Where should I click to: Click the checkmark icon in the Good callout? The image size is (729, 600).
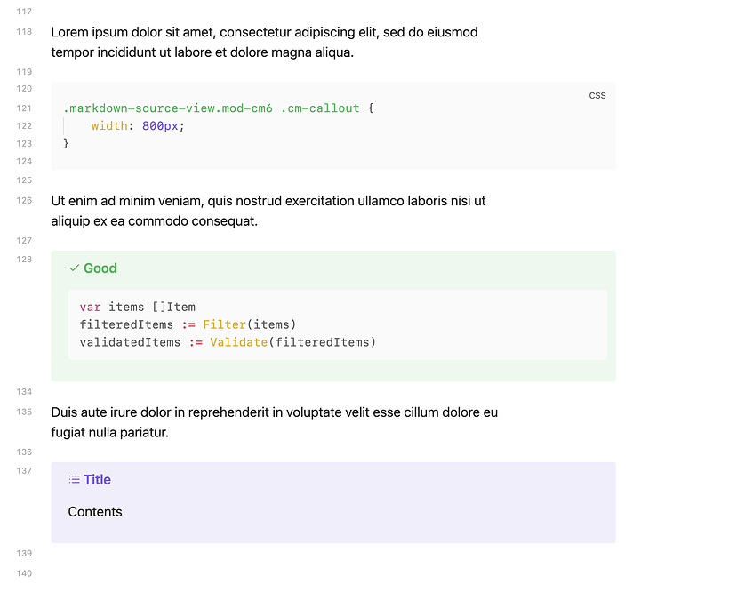(x=75, y=268)
